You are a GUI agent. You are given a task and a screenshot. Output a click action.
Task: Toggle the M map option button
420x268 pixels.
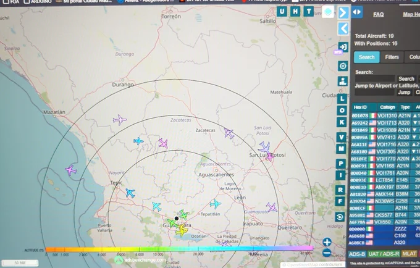(x=341, y=149)
